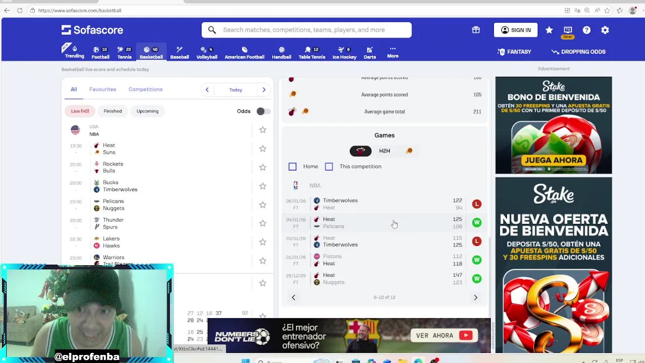This screenshot has width=645, height=363.
Task: Open the FANTASY link
Action: pos(514,51)
